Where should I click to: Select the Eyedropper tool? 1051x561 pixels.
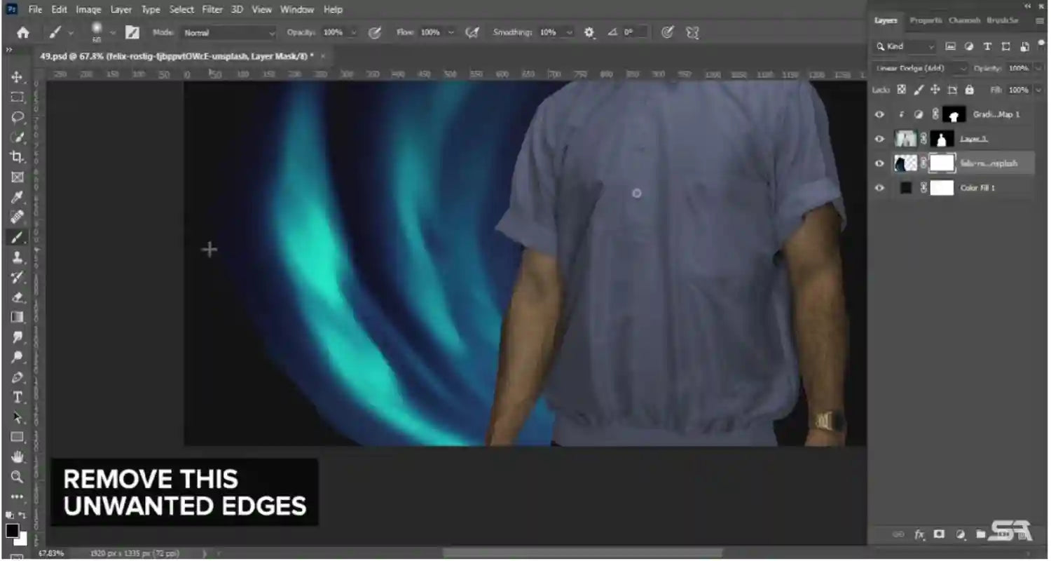pyautogui.click(x=18, y=197)
